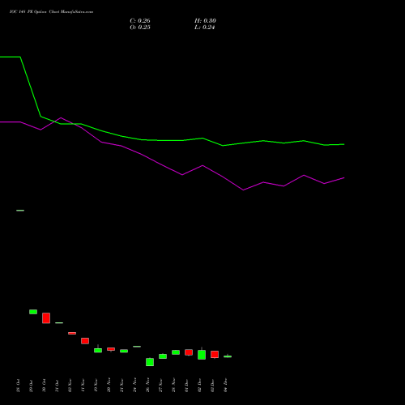The width and height of the screenshot is (405, 405).
Task: Click the green candle above 29 Oct
Action: (x=33, y=312)
